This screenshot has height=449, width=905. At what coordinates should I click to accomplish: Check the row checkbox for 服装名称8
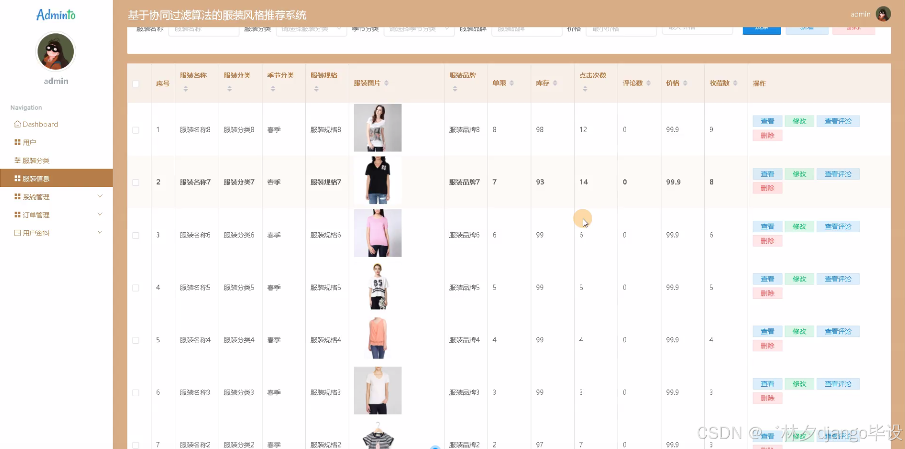136,130
